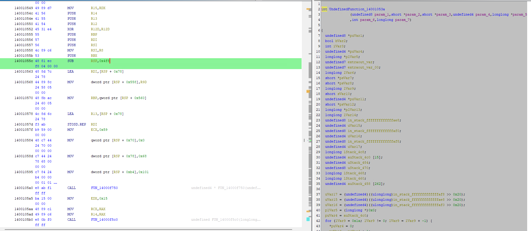Select the highlighted address 14001055c
The image size is (531, 231).
(x=24, y=61)
